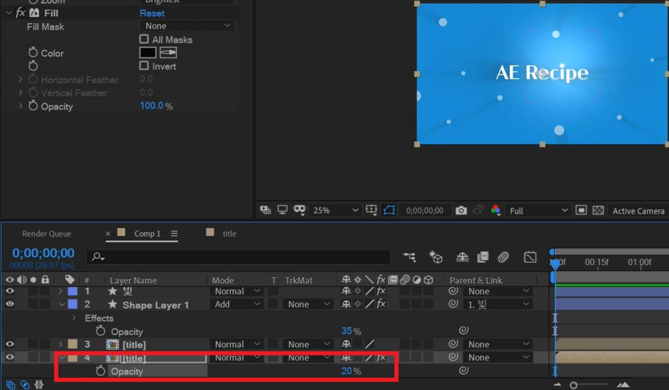This screenshot has width=669, height=390.
Task: Expand the In/Out/Duration pane icon
Action: (39, 385)
